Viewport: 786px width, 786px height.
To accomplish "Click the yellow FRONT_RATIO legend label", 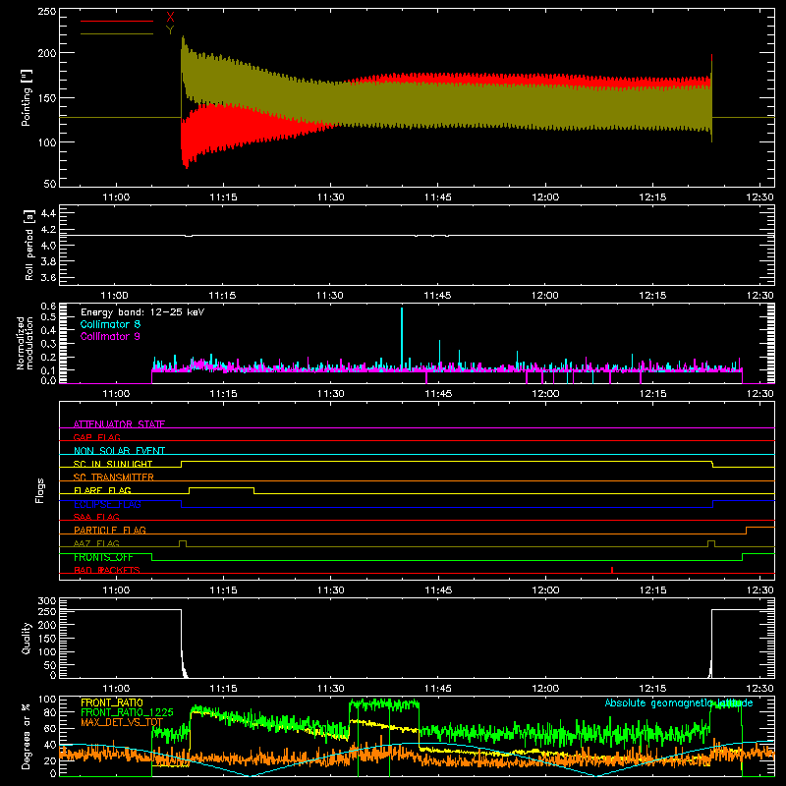I will pos(112,702).
